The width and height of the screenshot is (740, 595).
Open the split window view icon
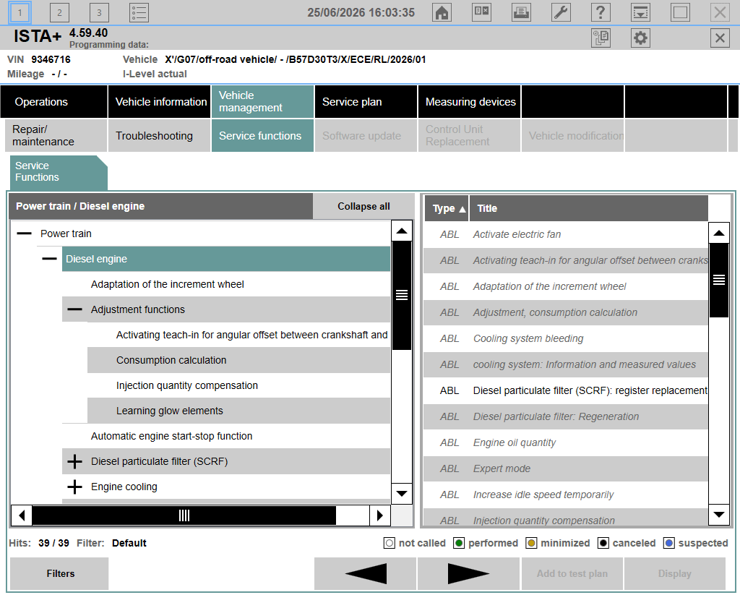[x=481, y=13]
